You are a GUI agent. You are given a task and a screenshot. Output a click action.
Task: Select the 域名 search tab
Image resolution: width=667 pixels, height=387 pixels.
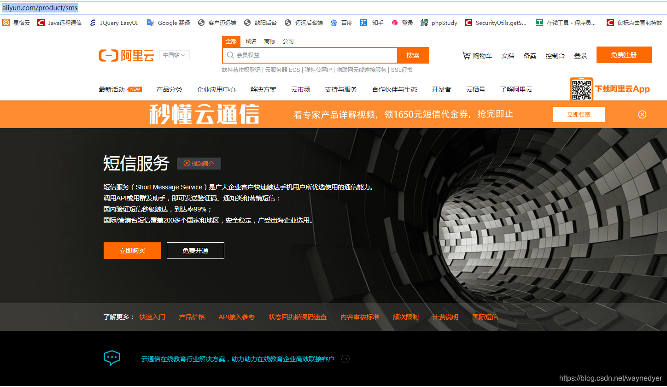(251, 41)
